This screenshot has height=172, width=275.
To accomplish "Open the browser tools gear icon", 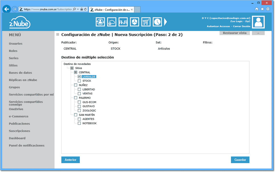I will point(268,9).
